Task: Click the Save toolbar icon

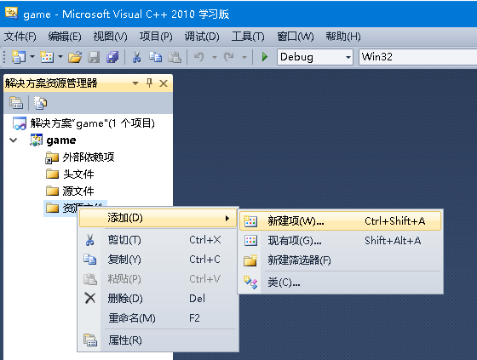Action: pos(94,57)
